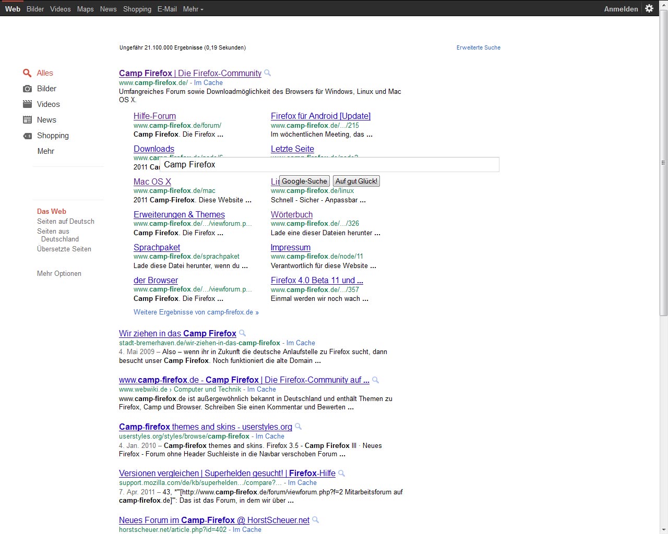Open cached version of userstyles.org result
The image size is (668, 534).
270,436
